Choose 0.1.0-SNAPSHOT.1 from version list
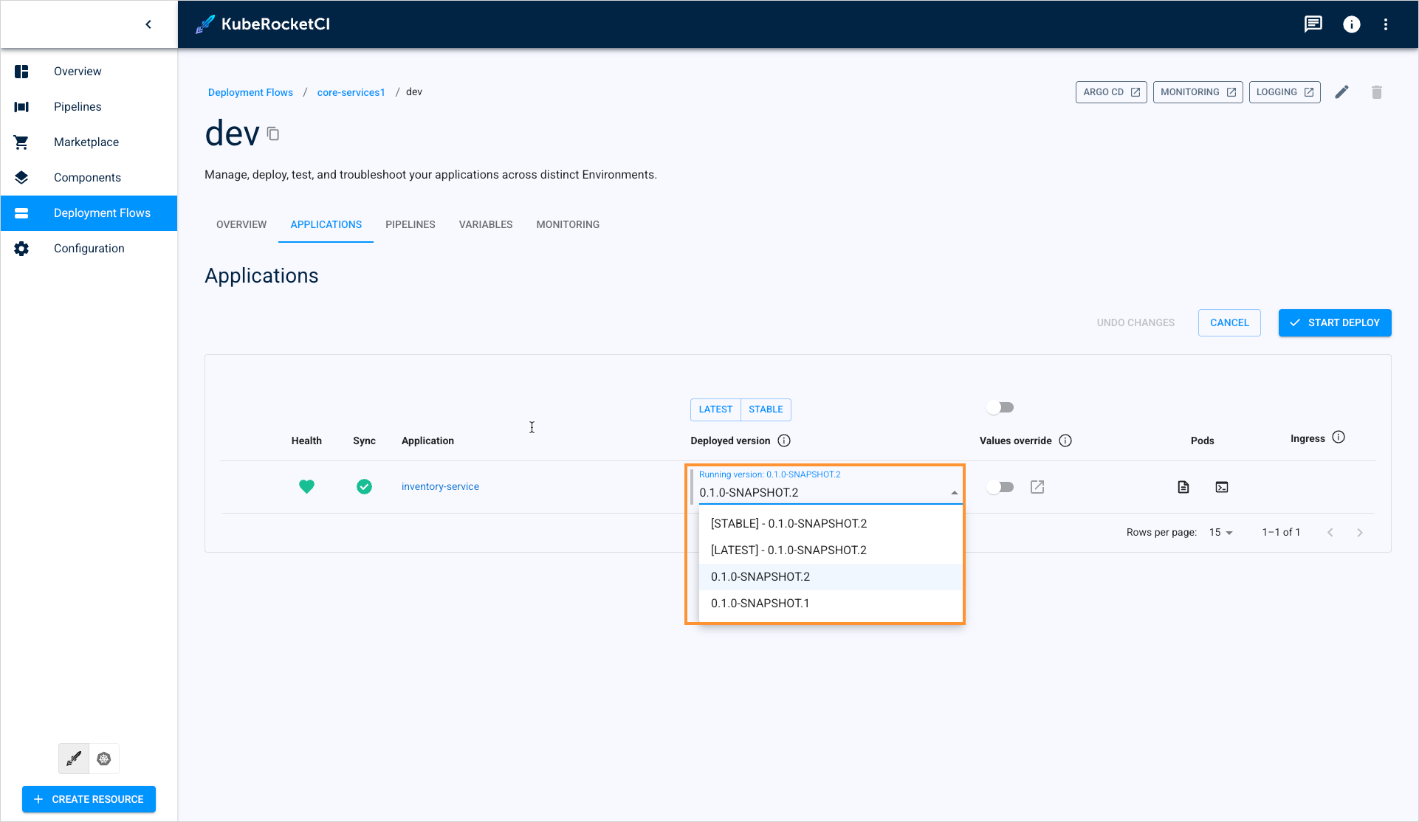This screenshot has width=1419, height=822. point(760,603)
